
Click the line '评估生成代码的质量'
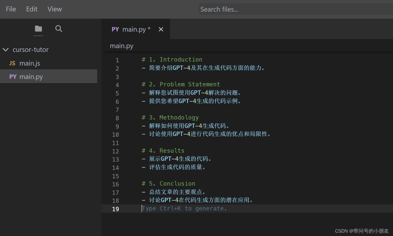click(x=174, y=167)
